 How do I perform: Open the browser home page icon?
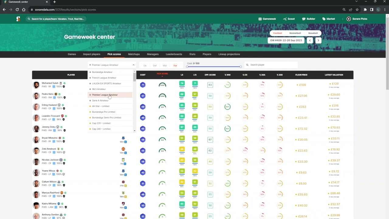pyautogui.click(x=24, y=9)
